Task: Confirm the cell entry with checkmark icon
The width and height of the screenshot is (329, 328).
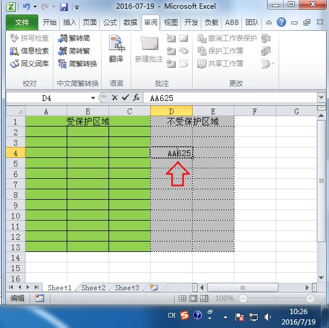Action: pos(125,98)
